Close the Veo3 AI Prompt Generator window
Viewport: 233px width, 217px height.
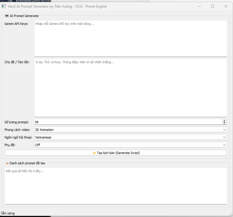pyautogui.click(x=226, y=6)
